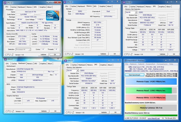The image size is (181, 122).
Task: Click CPU-Z title icon in Mainboard window
Action: coord(5,59)
